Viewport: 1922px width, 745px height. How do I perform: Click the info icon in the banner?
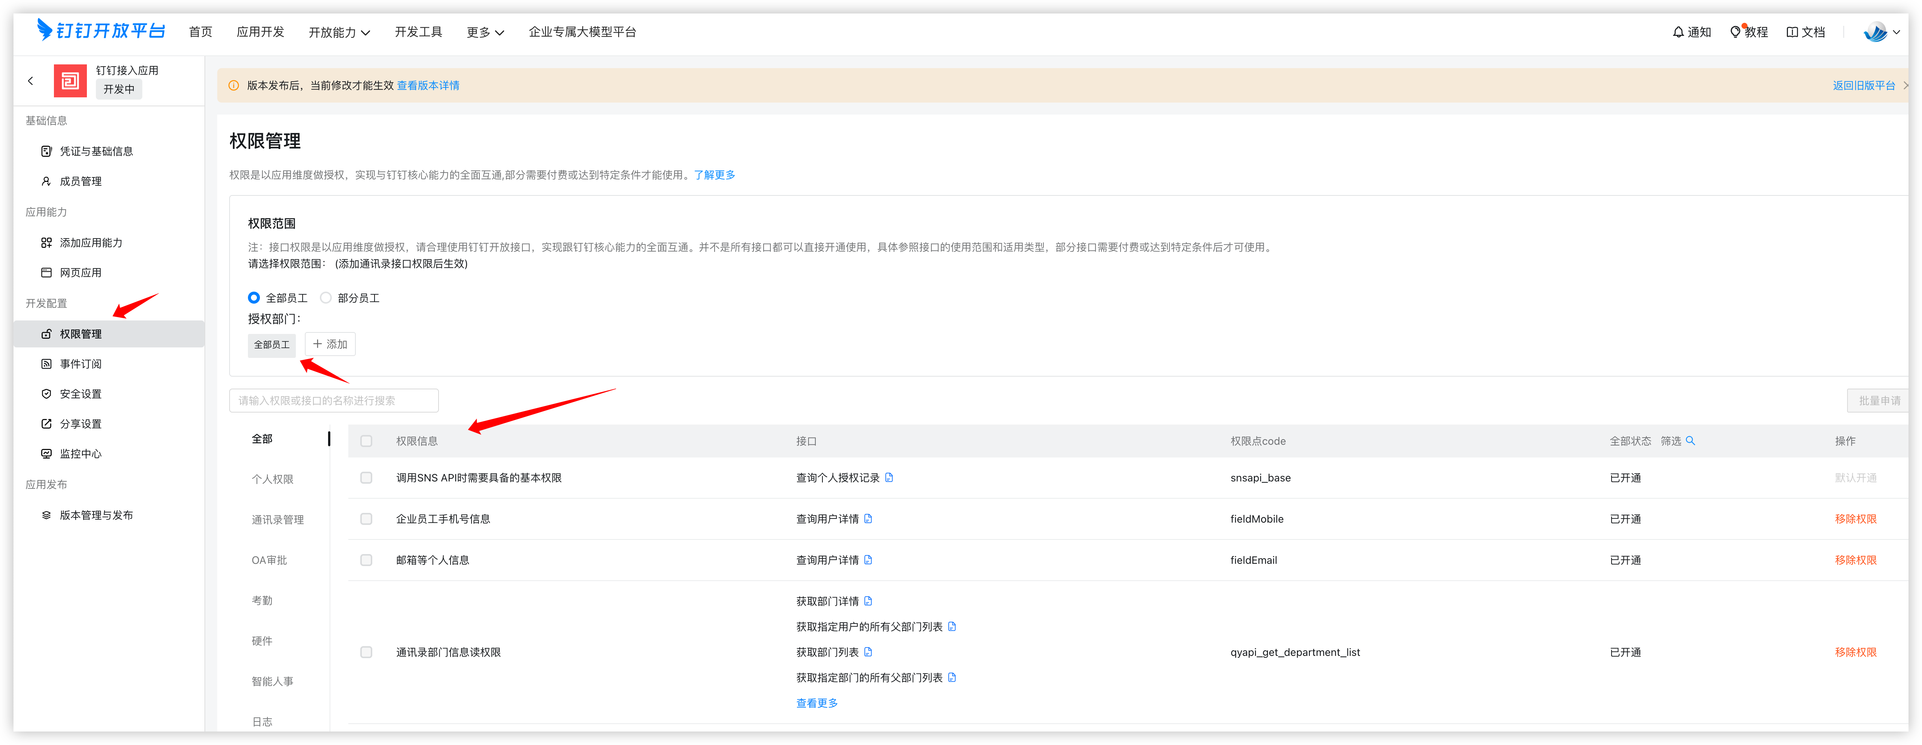point(234,86)
